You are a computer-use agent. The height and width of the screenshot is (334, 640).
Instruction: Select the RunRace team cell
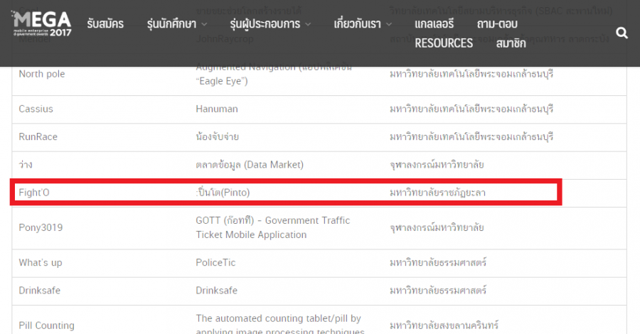coord(38,137)
